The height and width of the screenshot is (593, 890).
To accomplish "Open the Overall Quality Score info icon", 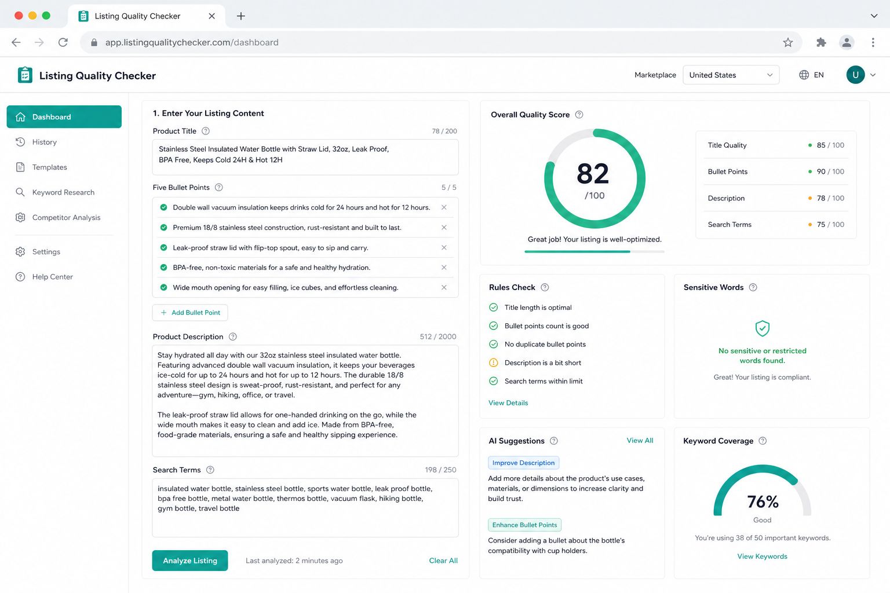I will point(579,115).
